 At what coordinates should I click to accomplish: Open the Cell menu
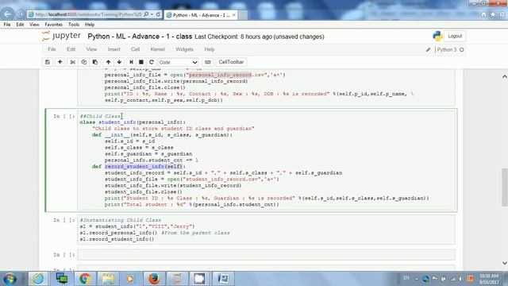click(135, 49)
